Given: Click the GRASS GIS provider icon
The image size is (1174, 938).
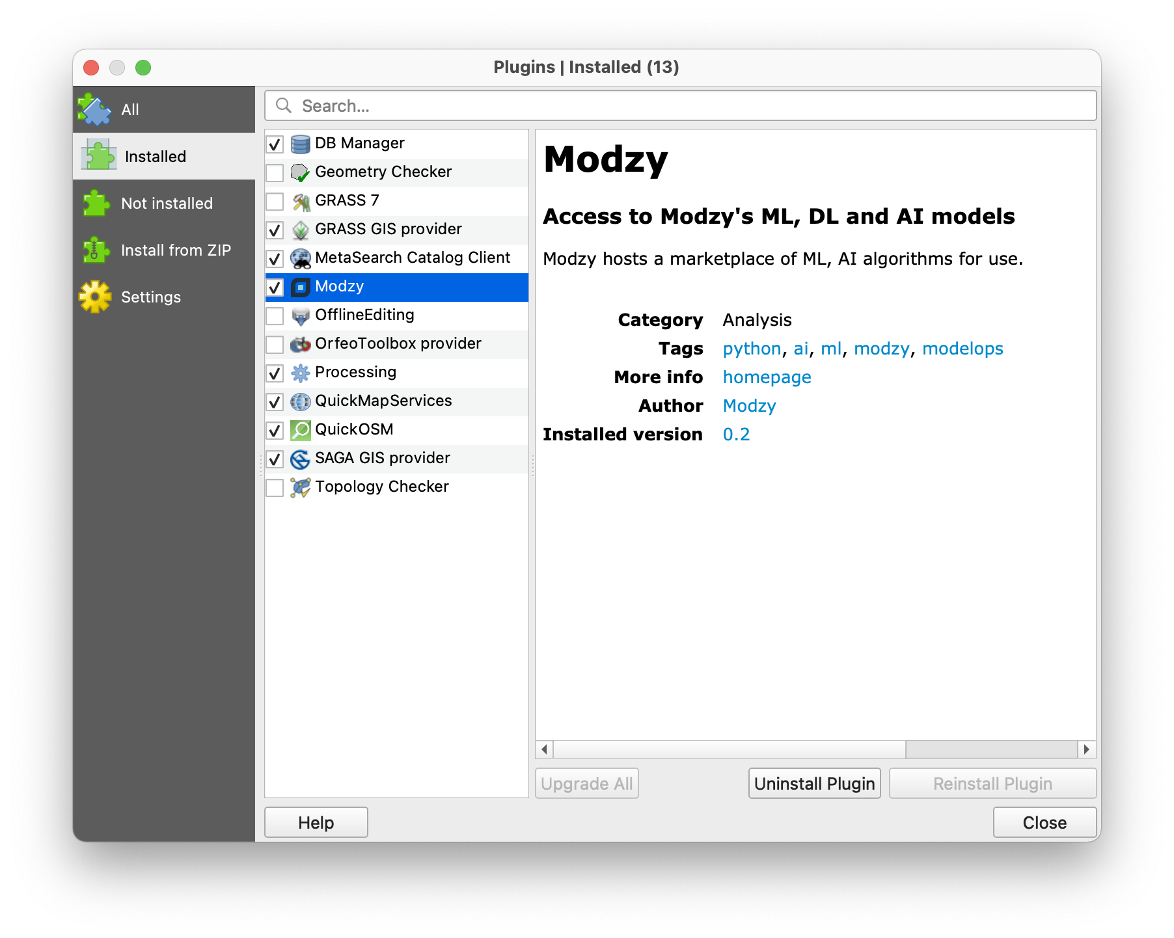Looking at the screenshot, I should click(x=300, y=229).
